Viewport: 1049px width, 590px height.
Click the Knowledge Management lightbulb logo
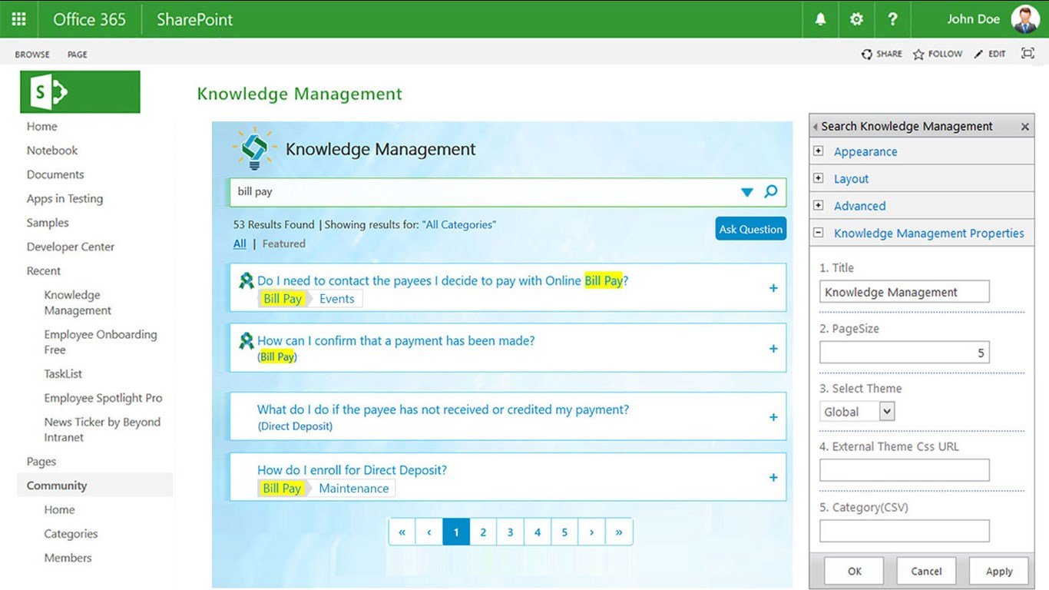(253, 147)
